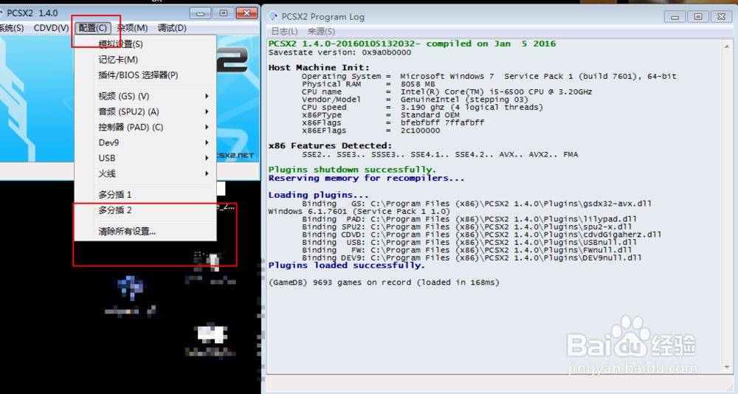
Task: Click the up arrow of the log scrollbar
Action: click(727, 46)
